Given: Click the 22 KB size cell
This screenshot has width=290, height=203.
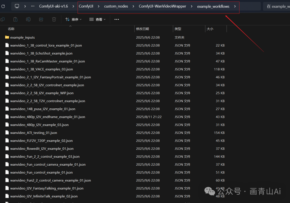Looking at the screenshot, I should 220,45.
